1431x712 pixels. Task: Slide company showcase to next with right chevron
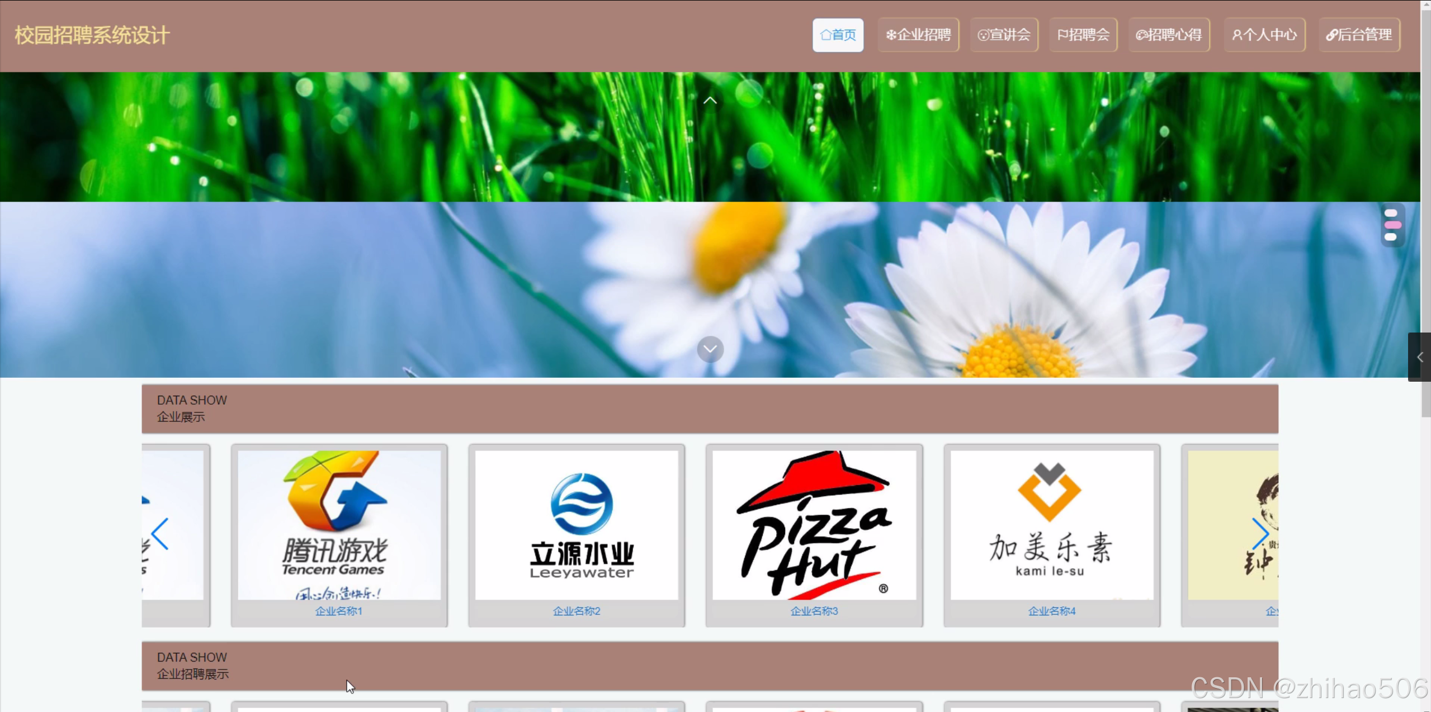(1260, 534)
